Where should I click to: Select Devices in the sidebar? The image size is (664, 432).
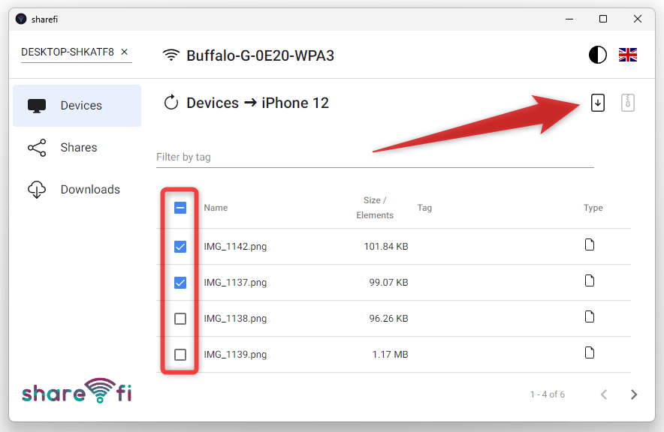coord(77,105)
